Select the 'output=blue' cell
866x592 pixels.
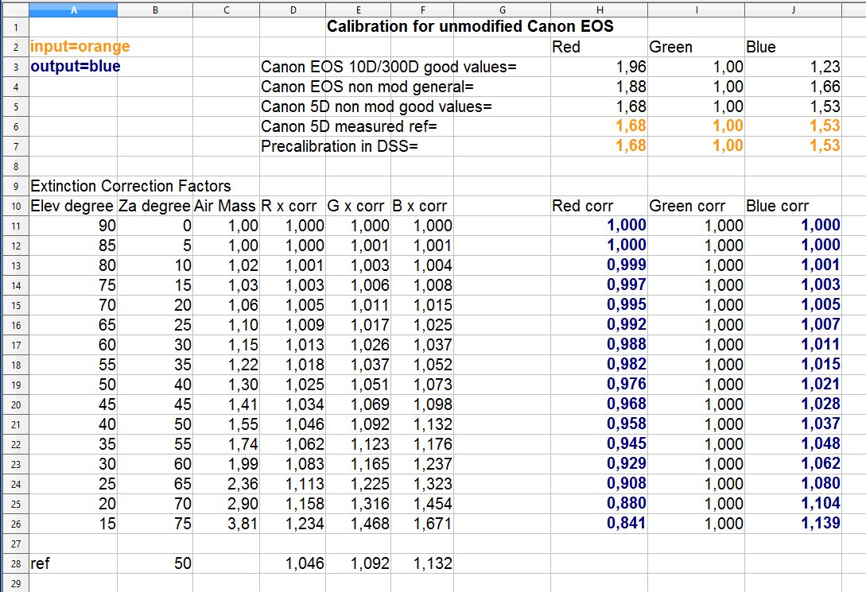click(x=76, y=67)
